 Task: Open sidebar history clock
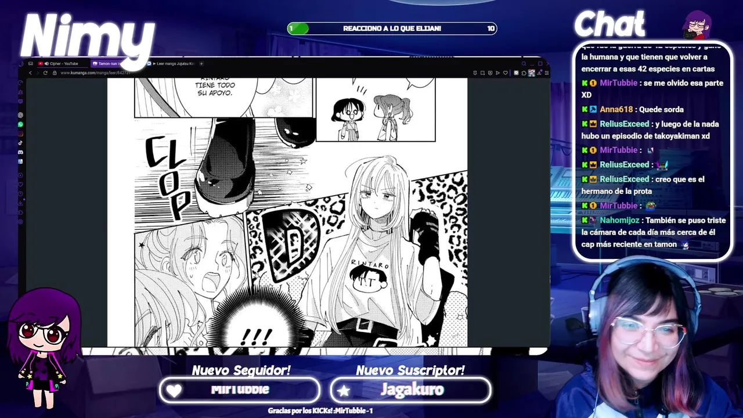pyautogui.click(x=20, y=194)
